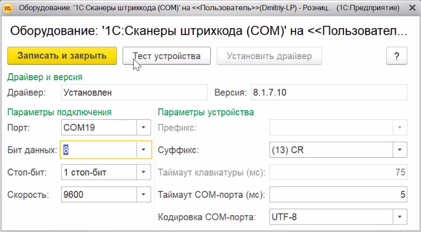
Task: Click Записать и закрыть button
Action: (62, 56)
